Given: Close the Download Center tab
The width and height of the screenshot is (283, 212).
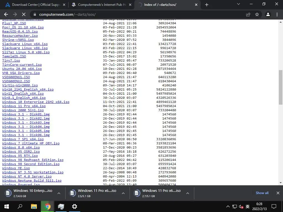Looking at the screenshot, I should (x=64, y=5).
